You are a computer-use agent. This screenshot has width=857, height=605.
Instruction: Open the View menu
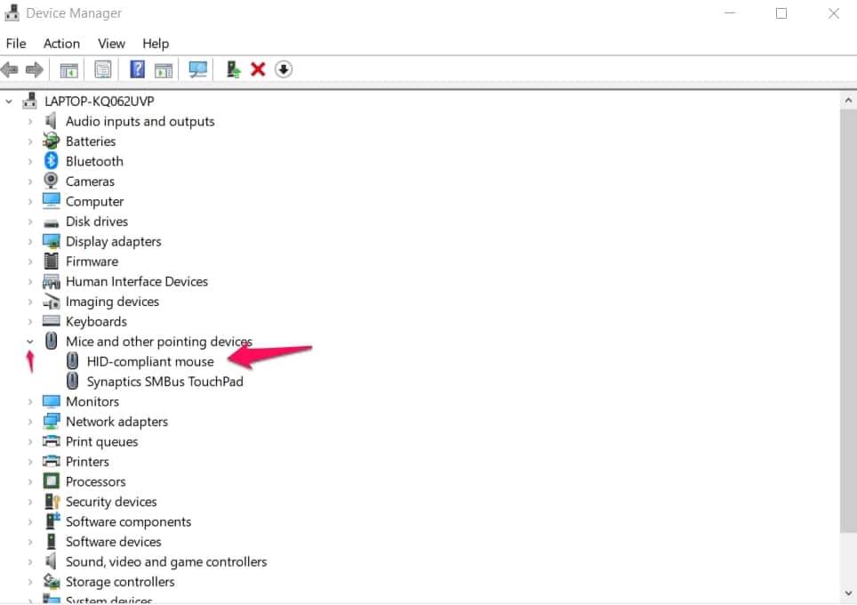(111, 44)
